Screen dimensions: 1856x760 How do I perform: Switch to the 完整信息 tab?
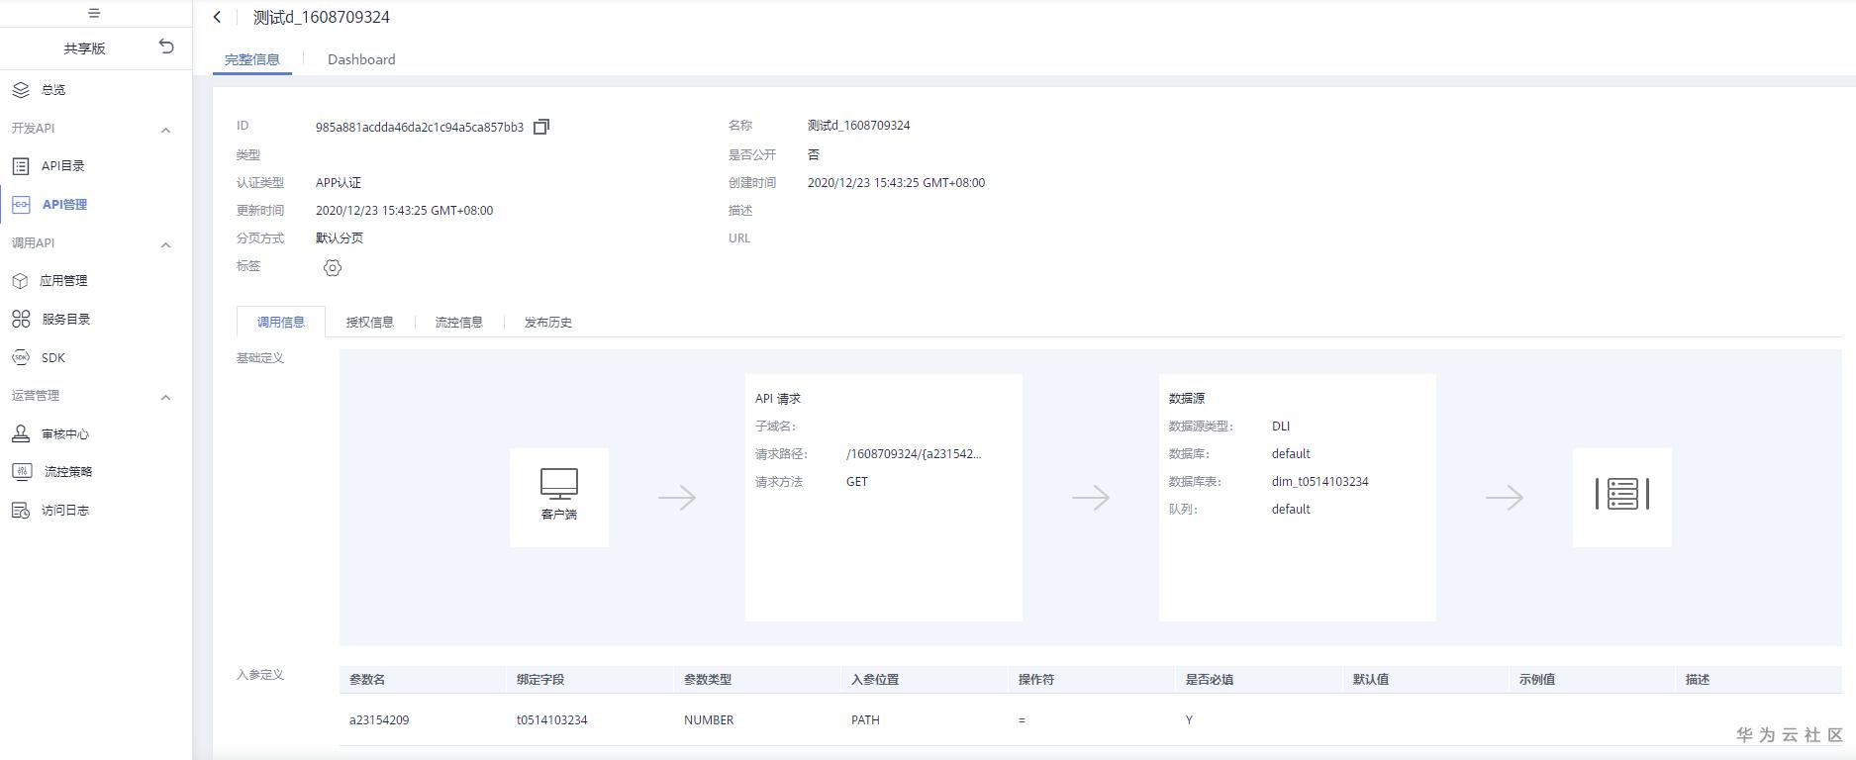pyautogui.click(x=252, y=59)
